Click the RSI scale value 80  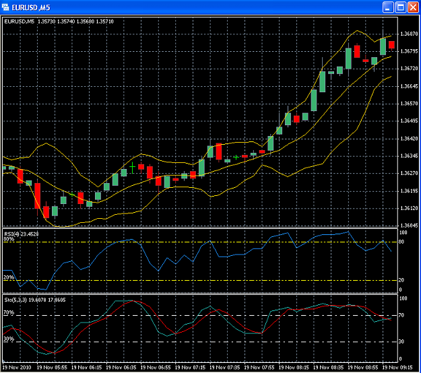(x=401, y=242)
